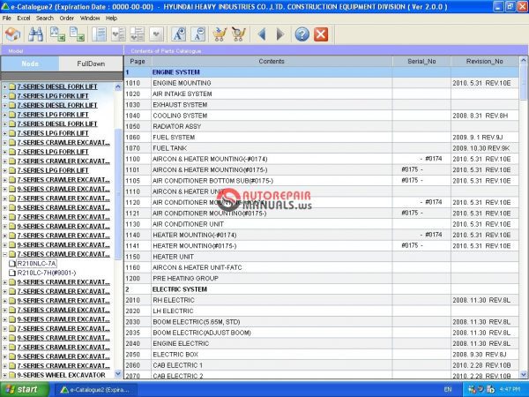Open the ENGINE MOUNTING row
This screenshot has height=397, width=529.
coord(322,83)
